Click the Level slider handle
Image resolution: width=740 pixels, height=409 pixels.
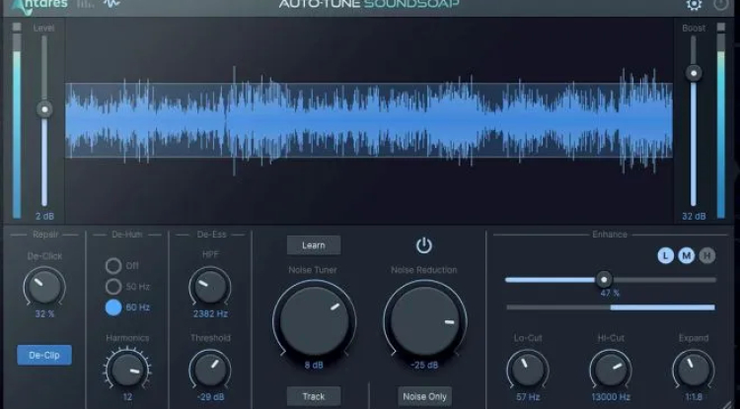(x=44, y=109)
